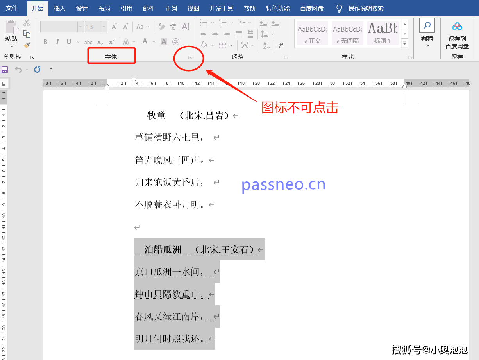Click the Edit magnifier search icon
The width and height of the screenshot is (479, 360).
click(x=427, y=26)
